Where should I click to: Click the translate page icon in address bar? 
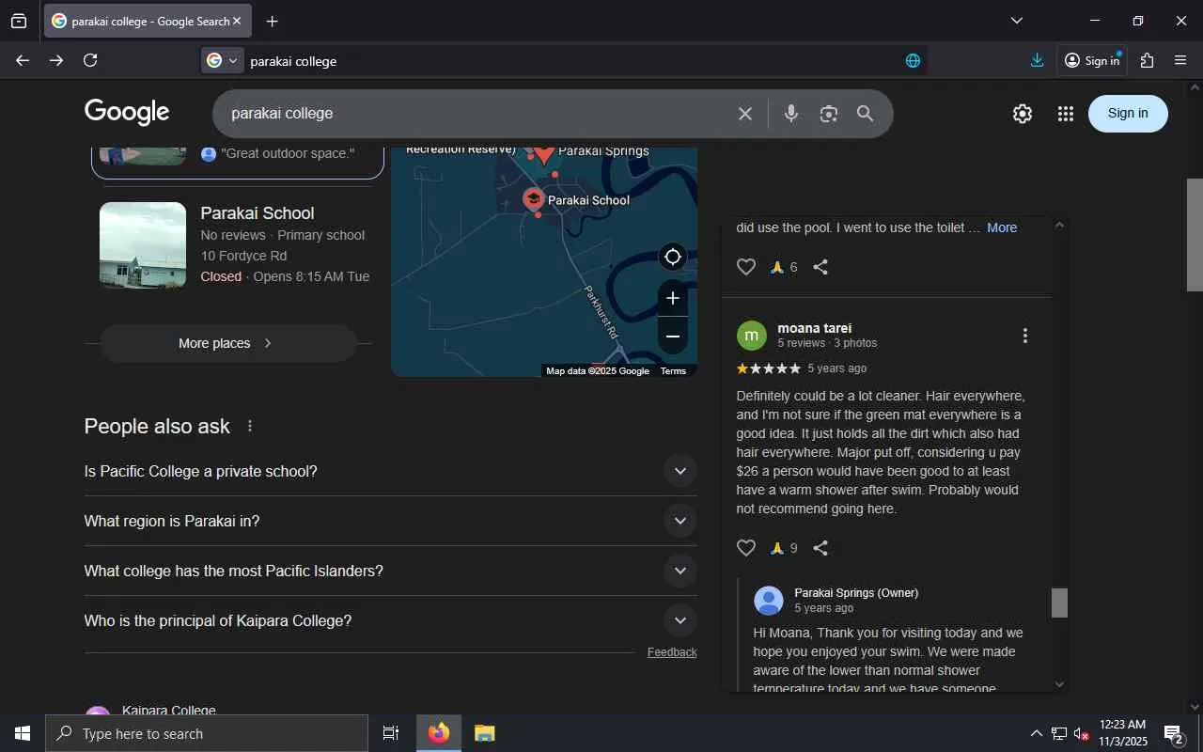click(x=913, y=60)
